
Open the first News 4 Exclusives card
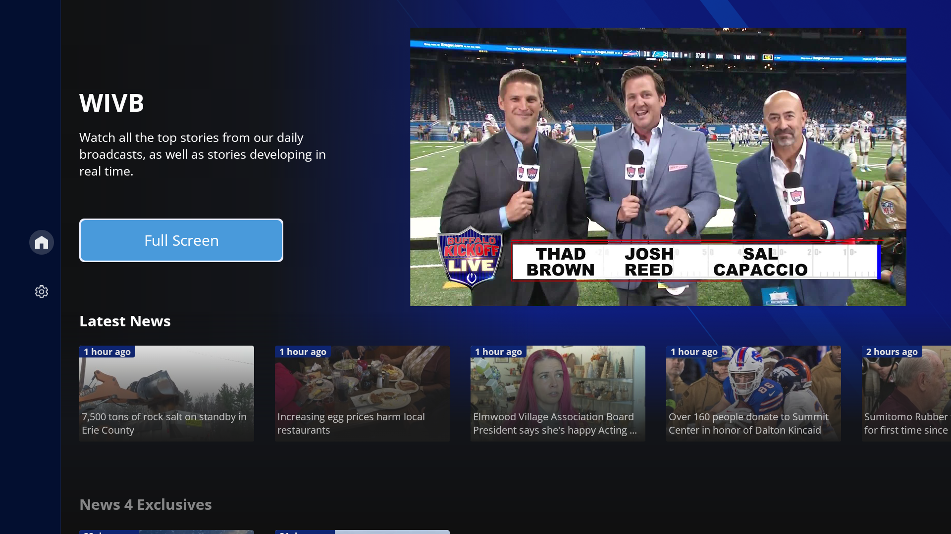coord(166,532)
